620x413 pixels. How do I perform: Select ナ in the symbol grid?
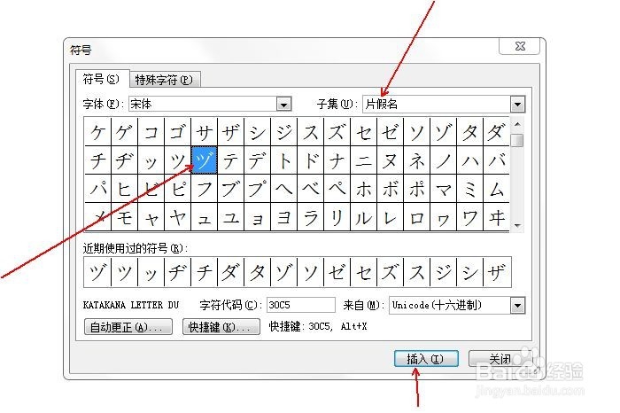(x=337, y=160)
